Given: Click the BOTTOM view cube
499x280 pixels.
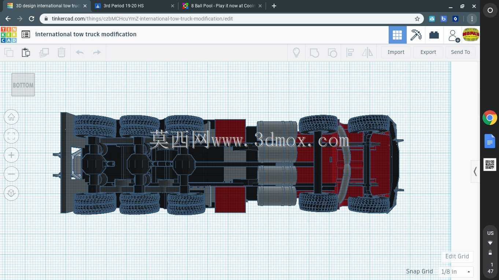Looking at the screenshot, I should pos(23,85).
